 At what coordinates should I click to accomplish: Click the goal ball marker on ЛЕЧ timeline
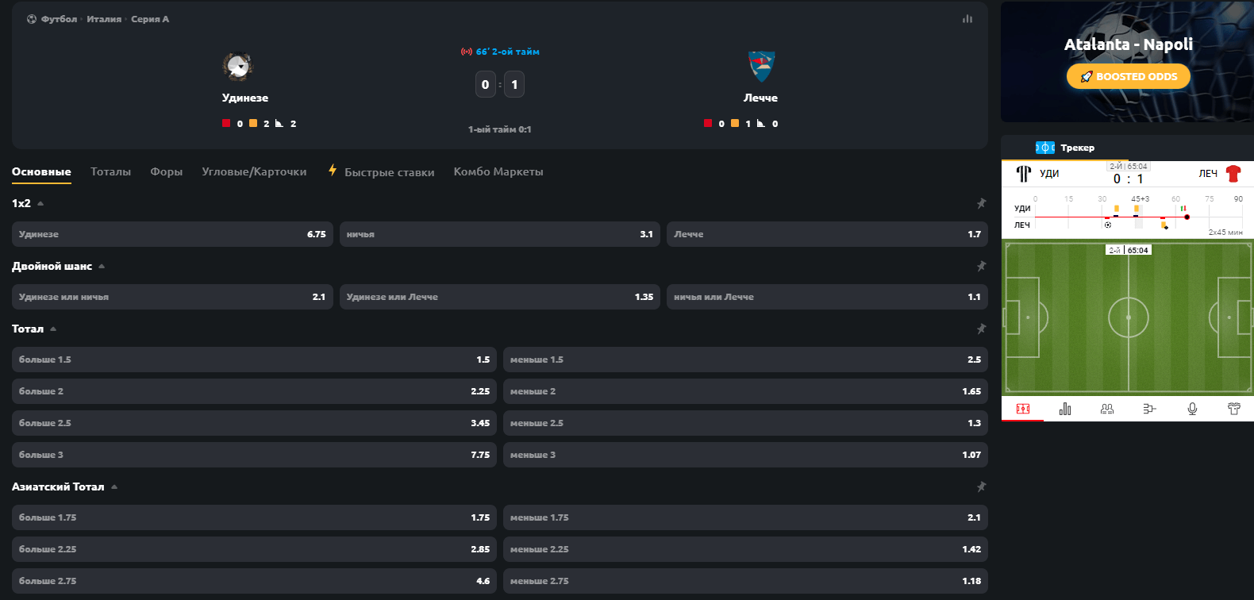tap(1108, 225)
